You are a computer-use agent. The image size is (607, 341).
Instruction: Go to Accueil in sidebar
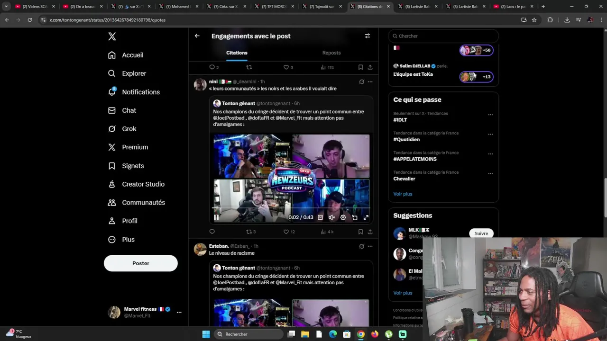(x=126, y=55)
